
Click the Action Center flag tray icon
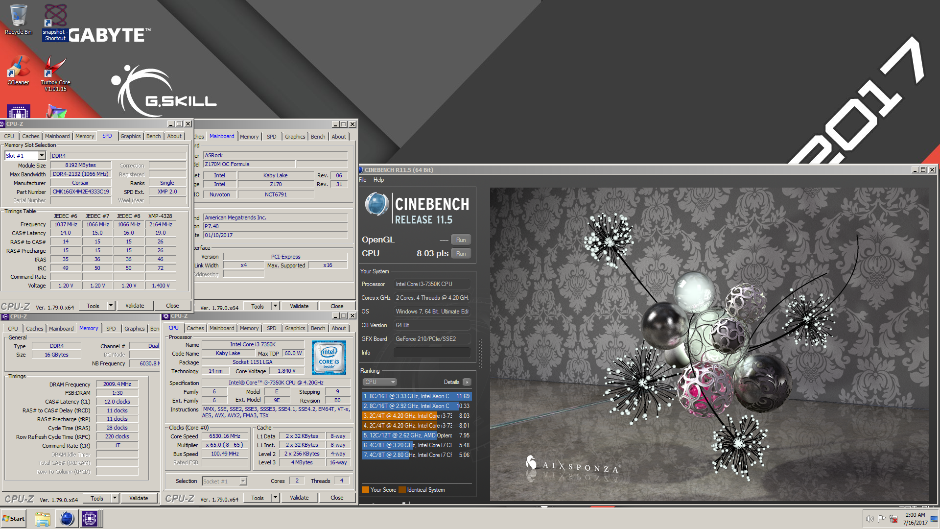[881, 519]
